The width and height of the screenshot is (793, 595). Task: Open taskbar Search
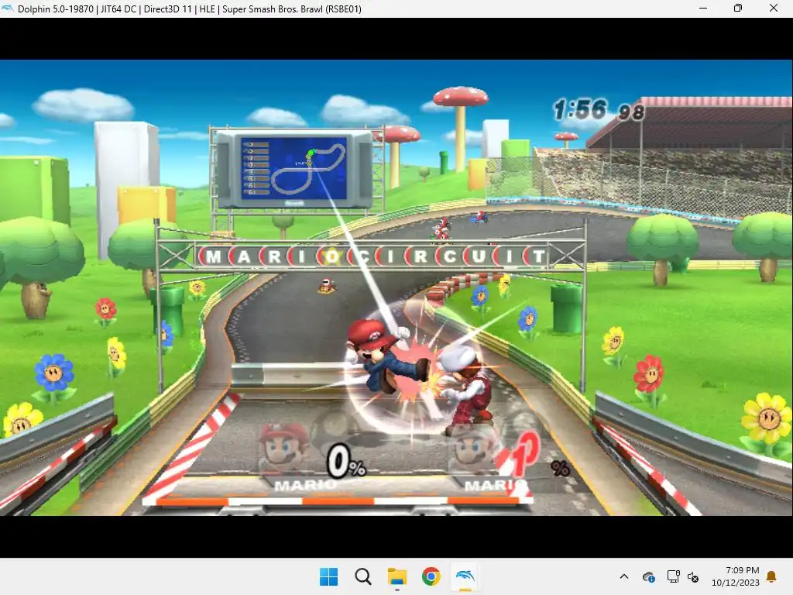coord(362,576)
